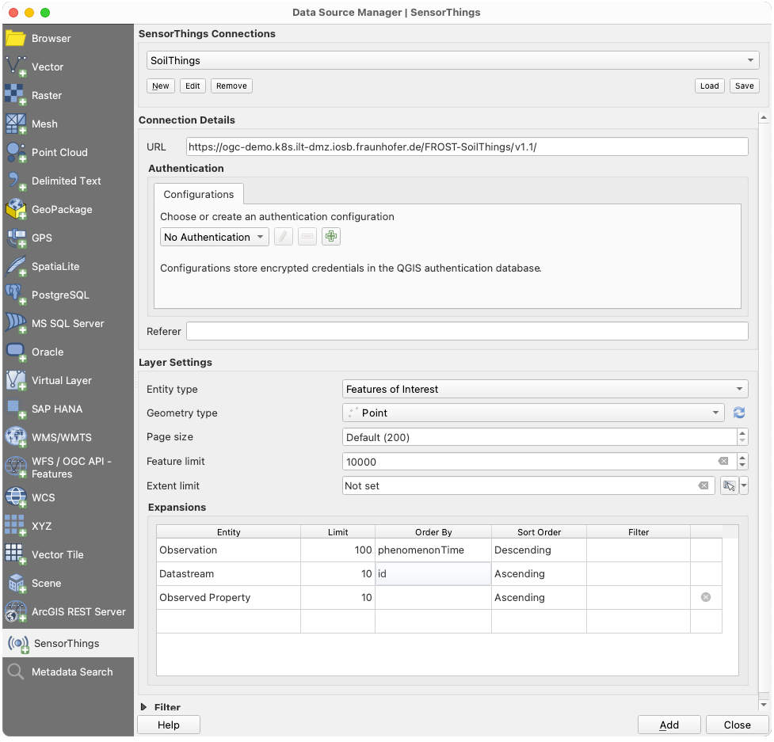Clear the Feature limit value
The width and height of the screenshot is (774, 742).
[x=723, y=462]
